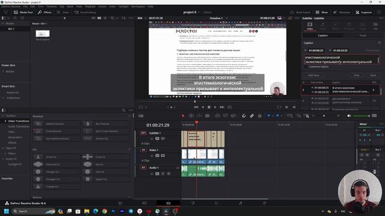The width and height of the screenshot is (385, 216).
Task: Click the viewer Play Reverse button
Action: [x=203, y=107]
